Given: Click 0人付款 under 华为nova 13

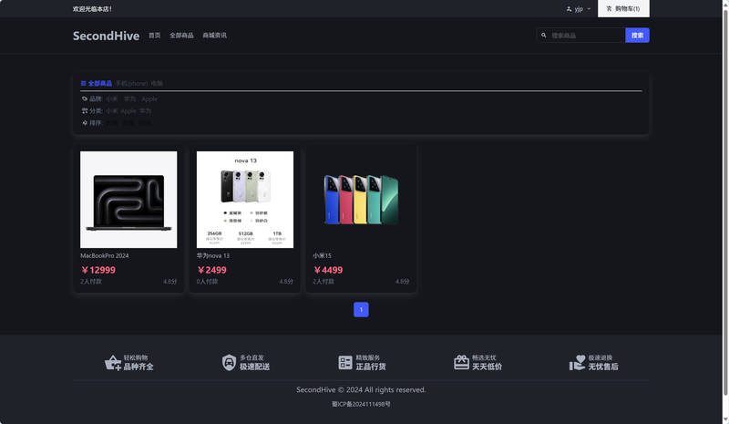Looking at the screenshot, I should [207, 281].
